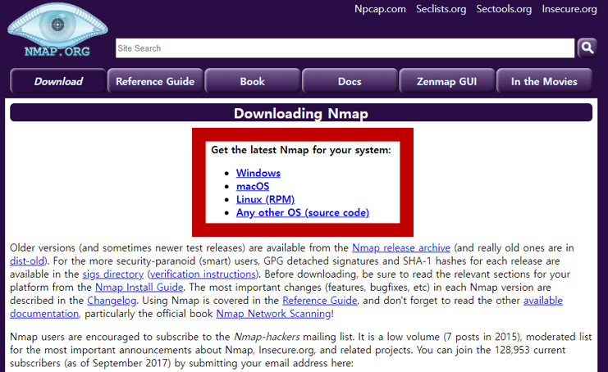Click the 'Get the latest Nmap for your system:' text
Viewport: 608px width, 372px height.
coord(301,150)
